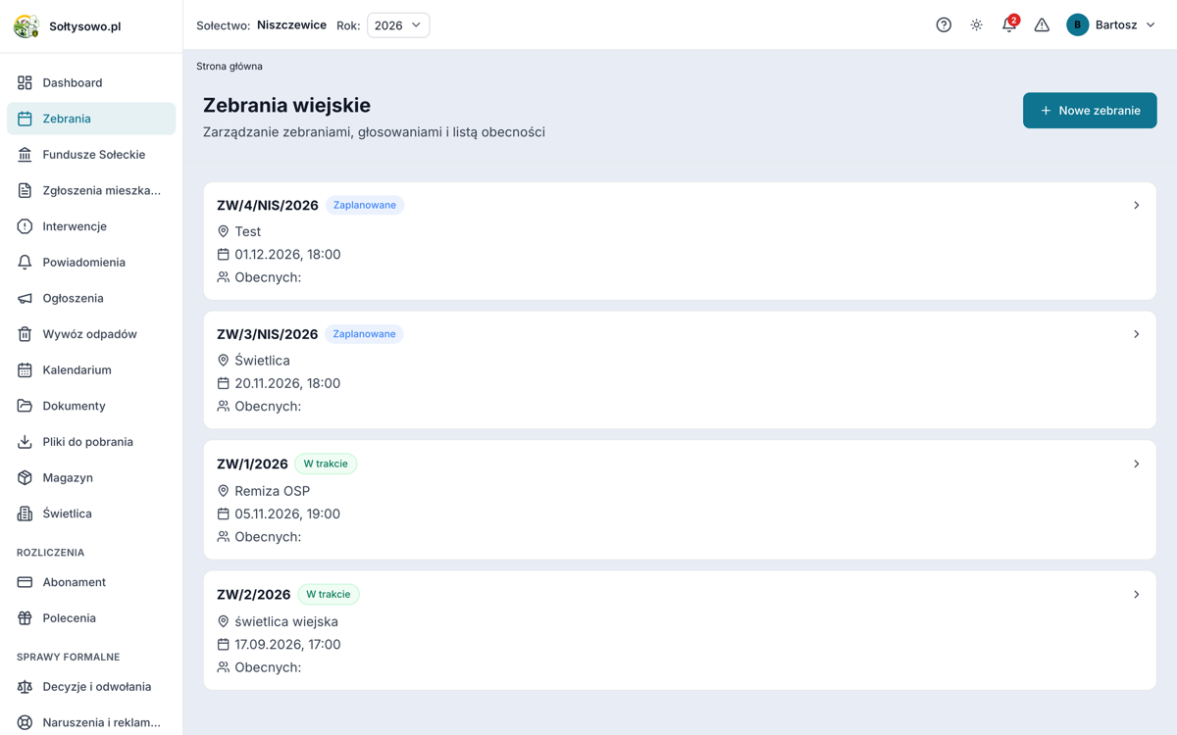Click the warning triangle icon in header
Screen dimensions: 1177x735
click(x=1042, y=25)
